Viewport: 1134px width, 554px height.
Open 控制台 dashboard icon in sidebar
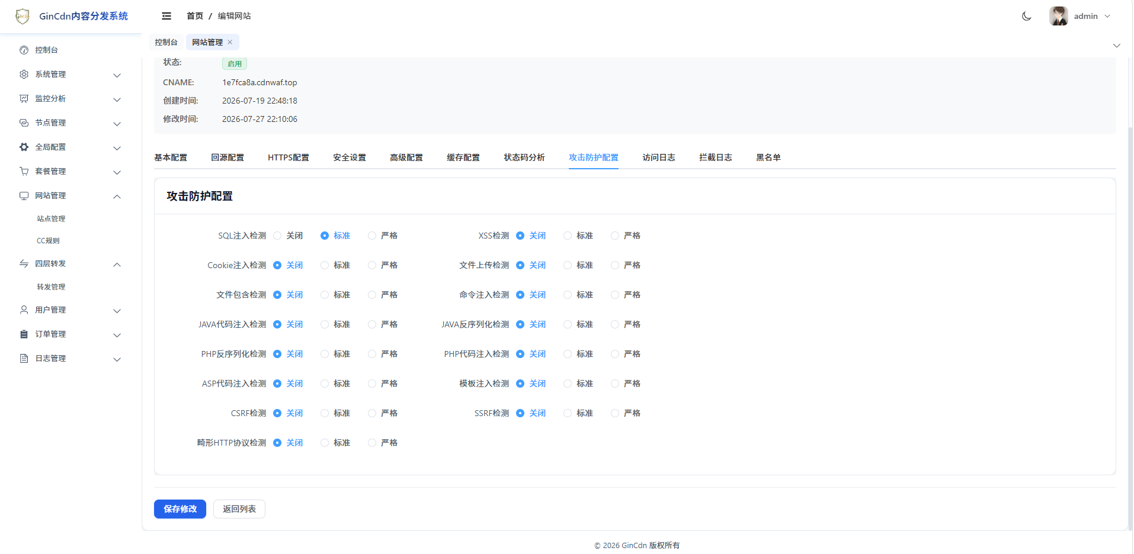click(24, 50)
